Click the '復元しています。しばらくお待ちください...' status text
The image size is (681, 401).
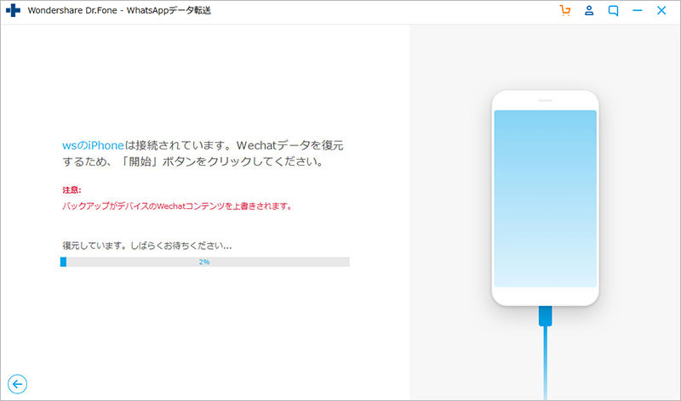[146, 246]
